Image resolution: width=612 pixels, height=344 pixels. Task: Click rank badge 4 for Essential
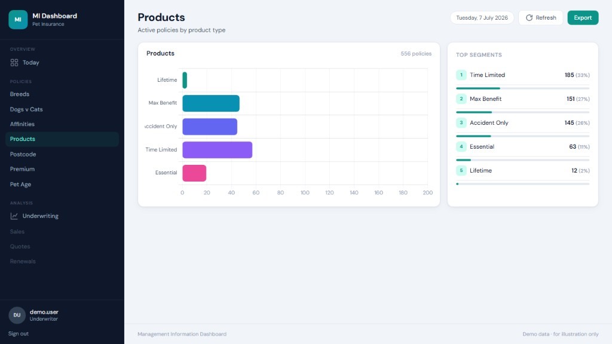tap(461, 147)
